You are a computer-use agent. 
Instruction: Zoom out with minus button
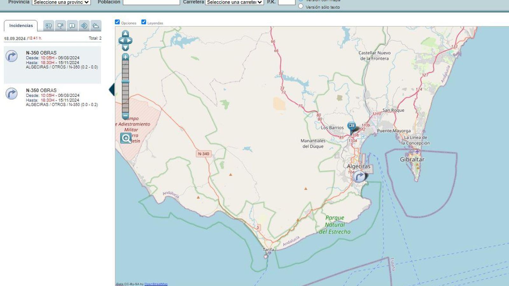(x=125, y=116)
